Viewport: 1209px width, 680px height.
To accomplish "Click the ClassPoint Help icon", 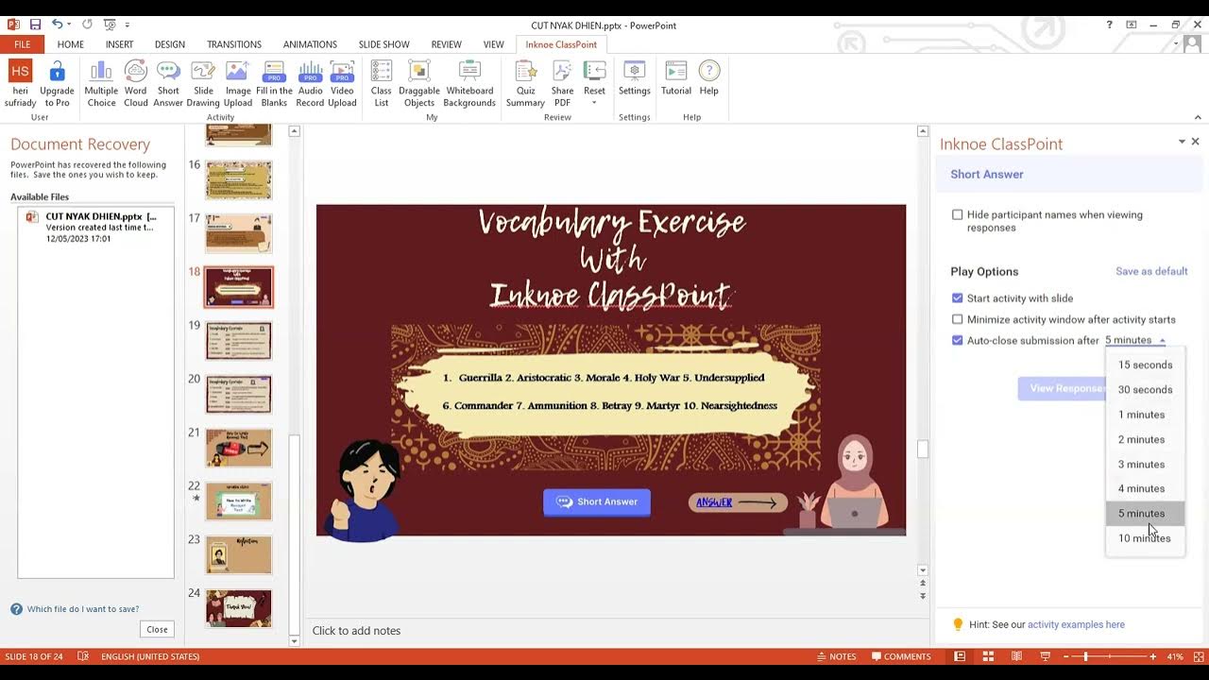I will click(x=709, y=78).
